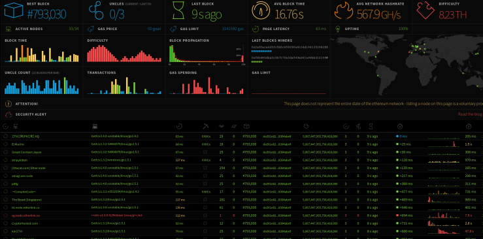Click the Block Time bar chart

click(42, 54)
